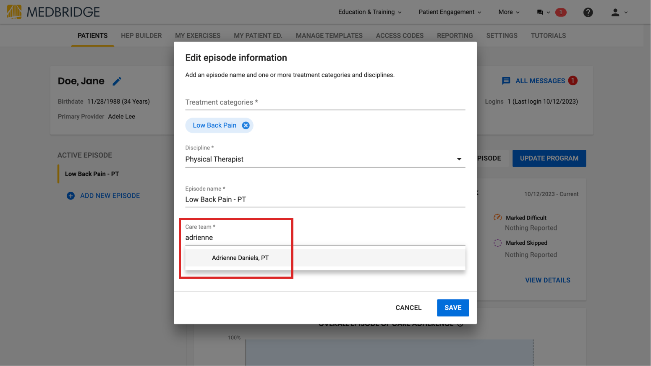This screenshot has height=366, width=651.
Task: Open the Tutorials tab
Action: point(548,36)
